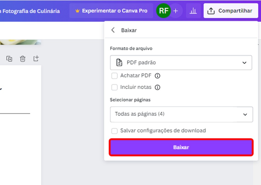Add a new page with the add-page icon
The height and width of the screenshot is (185, 261).
pos(36,59)
